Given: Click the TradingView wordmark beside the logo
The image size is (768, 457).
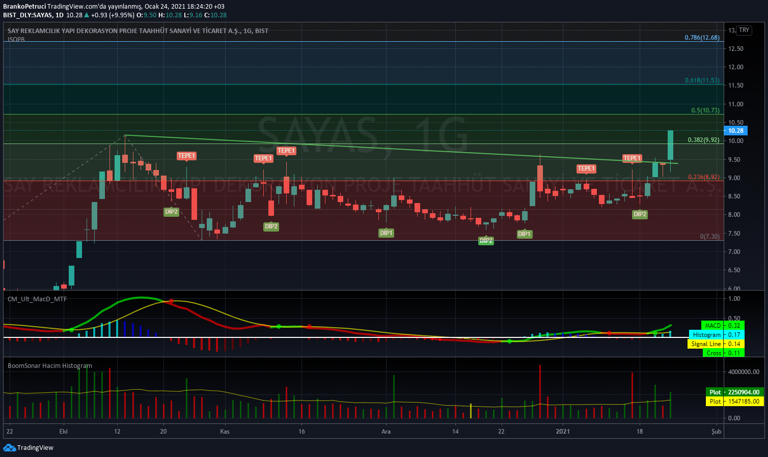Looking at the screenshot, I should point(35,448).
